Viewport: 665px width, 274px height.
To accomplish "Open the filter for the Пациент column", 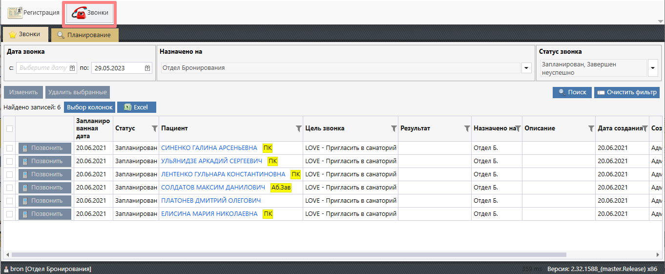I will [298, 128].
